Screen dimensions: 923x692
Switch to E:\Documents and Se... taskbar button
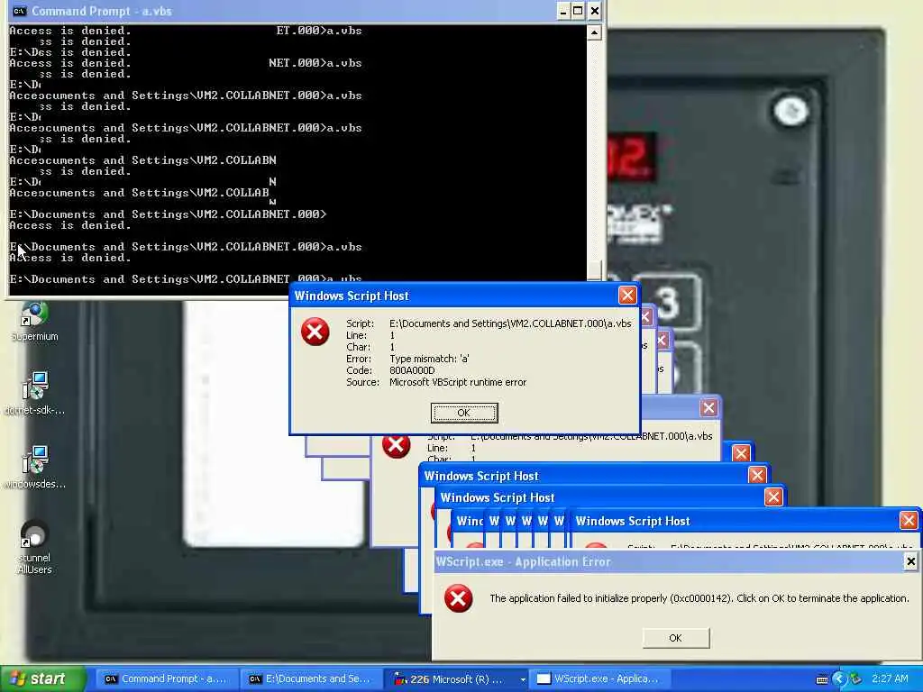point(310,679)
